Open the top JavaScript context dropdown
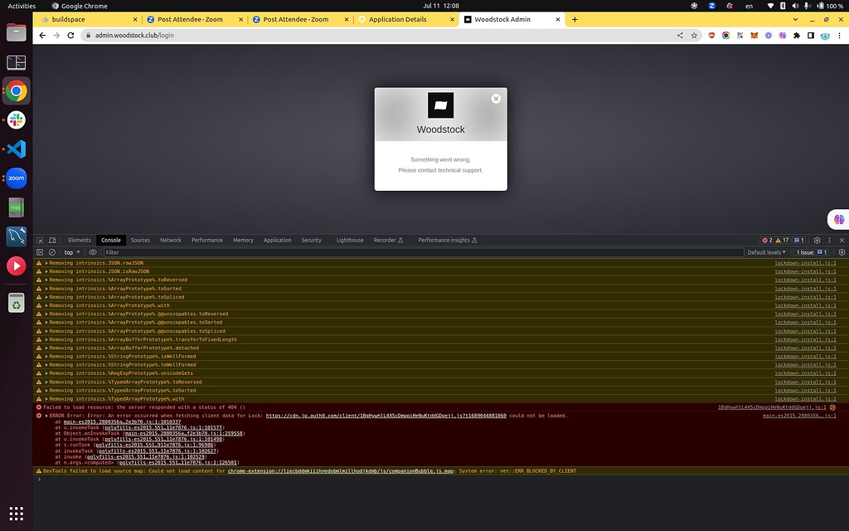 tap(72, 252)
